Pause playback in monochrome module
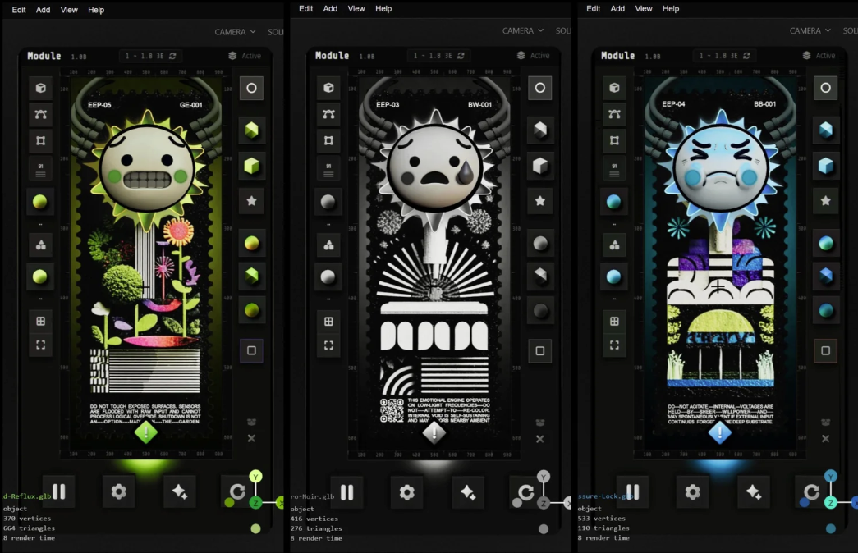The image size is (858, 553). coord(347,492)
